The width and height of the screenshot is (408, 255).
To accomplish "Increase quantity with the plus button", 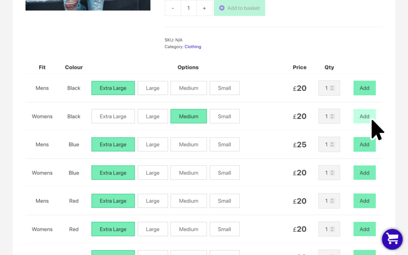I will tap(204, 8).
